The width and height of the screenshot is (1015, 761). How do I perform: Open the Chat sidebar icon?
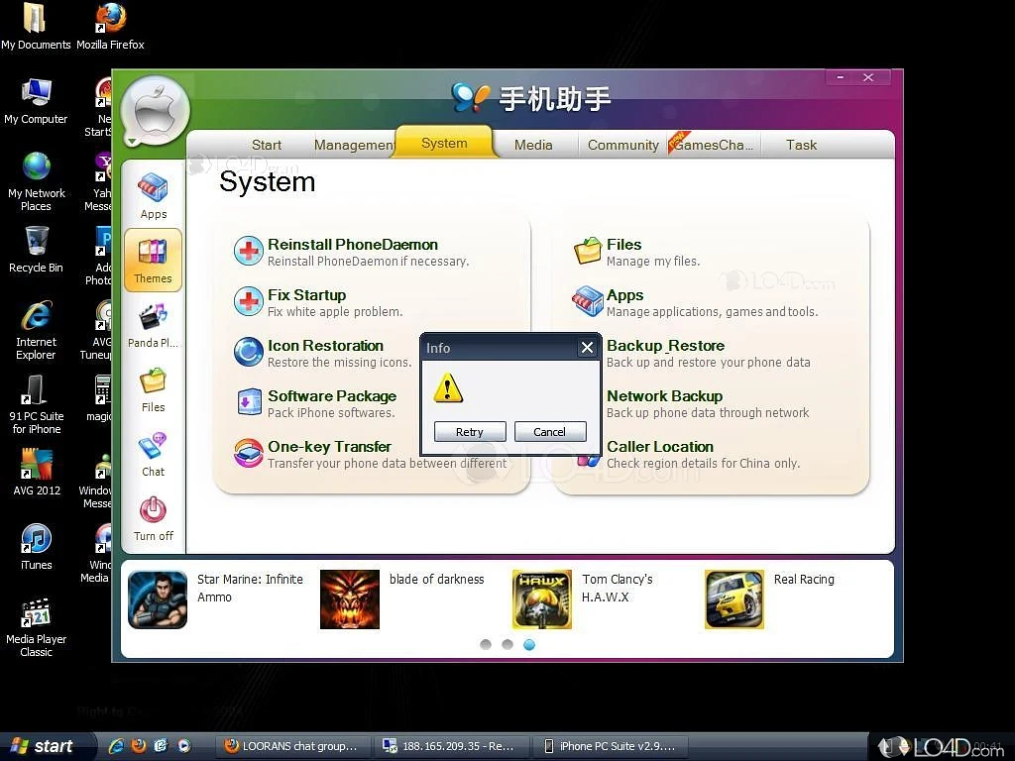click(x=154, y=454)
